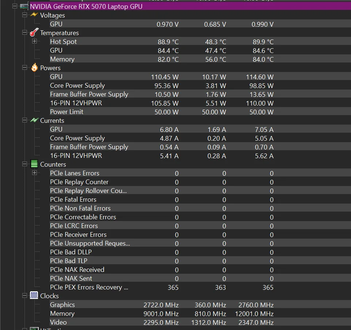Screen dimensions: 351x330
Task: Select the Video clock row
Action: pyautogui.click(x=200, y=322)
